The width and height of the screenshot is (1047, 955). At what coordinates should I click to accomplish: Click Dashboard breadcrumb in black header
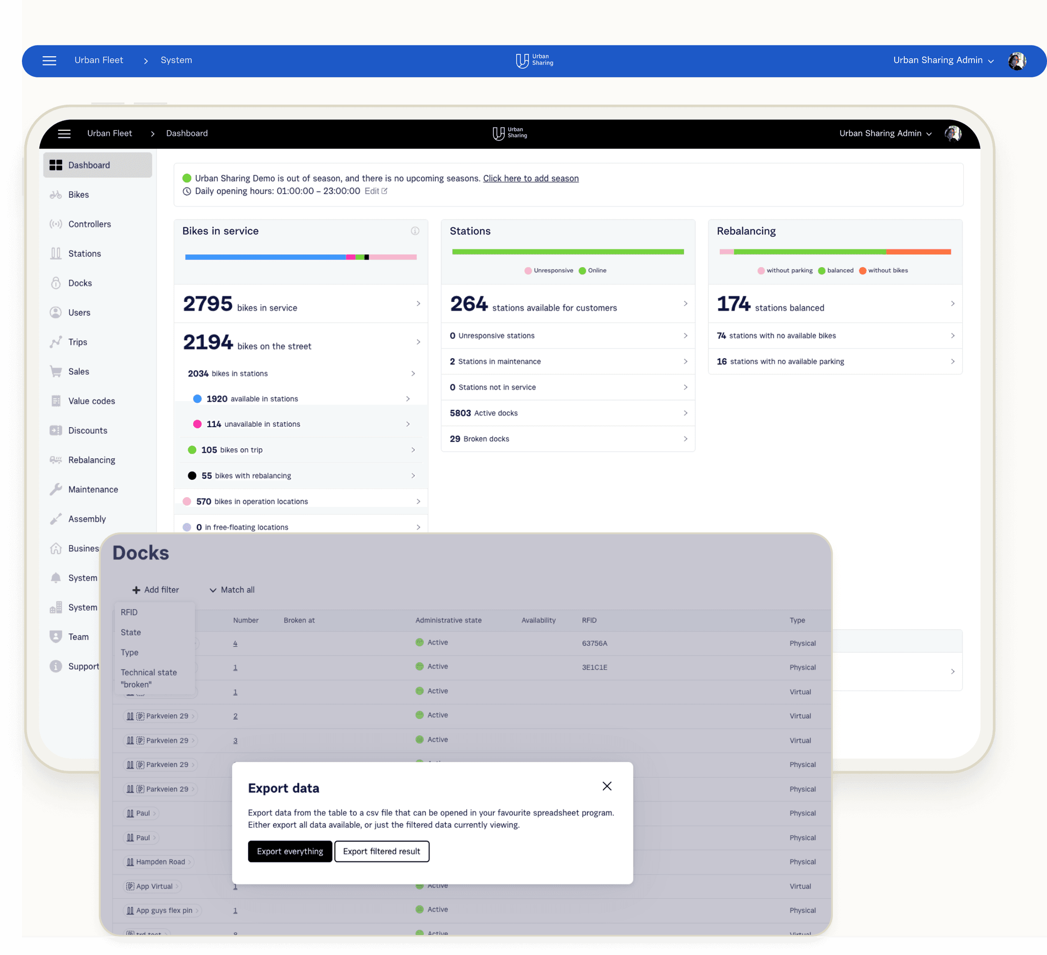coord(187,133)
